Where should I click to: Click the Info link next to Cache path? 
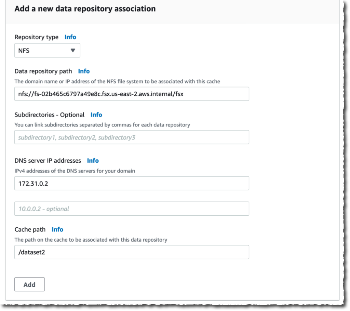pyautogui.click(x=57, y=229)
